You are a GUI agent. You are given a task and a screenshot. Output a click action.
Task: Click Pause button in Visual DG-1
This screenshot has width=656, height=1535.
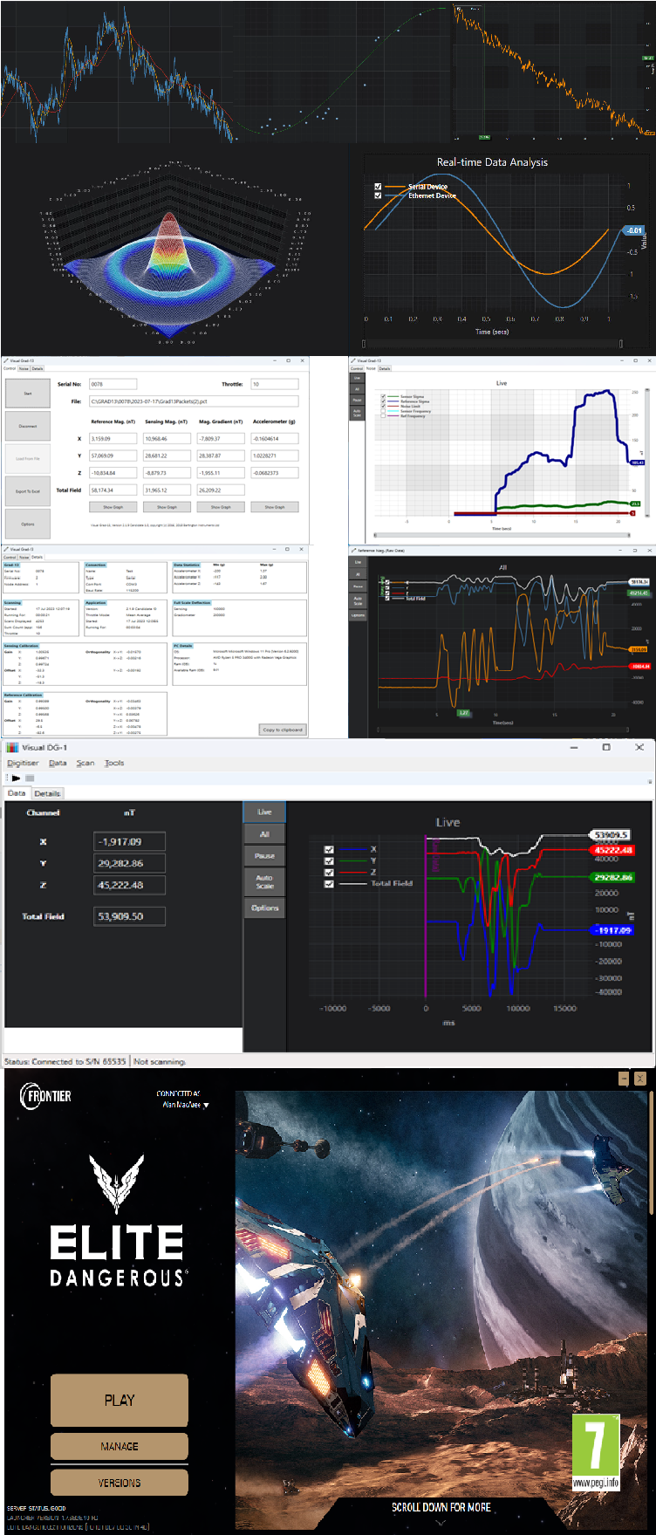(264, 856)
